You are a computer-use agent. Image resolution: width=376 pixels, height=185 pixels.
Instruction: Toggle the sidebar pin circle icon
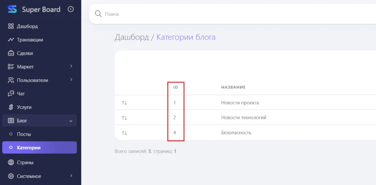71,9
